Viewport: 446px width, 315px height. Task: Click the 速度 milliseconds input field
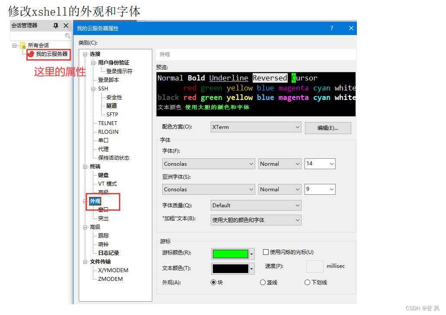coord(315,267)
